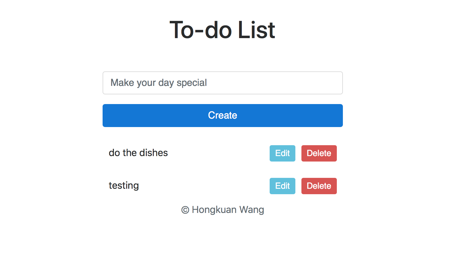Click the word 'the' in first task
The image size is (460, 268).
click(x=130, y=153)
